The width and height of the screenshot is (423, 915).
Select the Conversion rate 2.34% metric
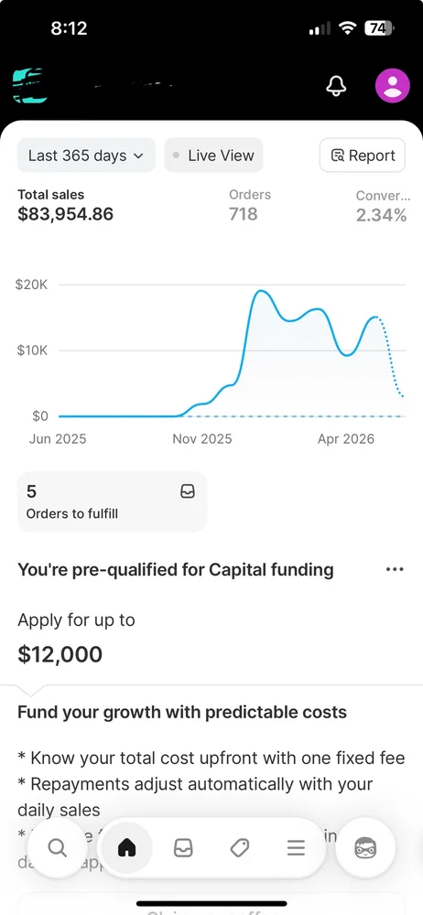pos(383,206)
